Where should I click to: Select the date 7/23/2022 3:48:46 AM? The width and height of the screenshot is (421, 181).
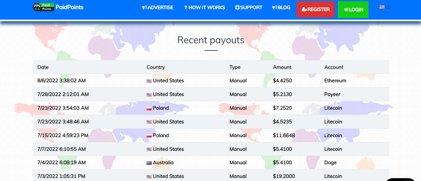63,122
